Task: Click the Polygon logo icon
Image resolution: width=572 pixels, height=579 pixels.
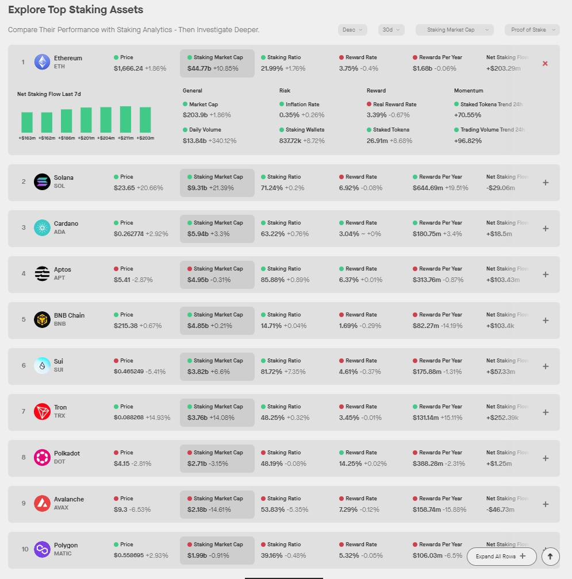Action: 42,550
